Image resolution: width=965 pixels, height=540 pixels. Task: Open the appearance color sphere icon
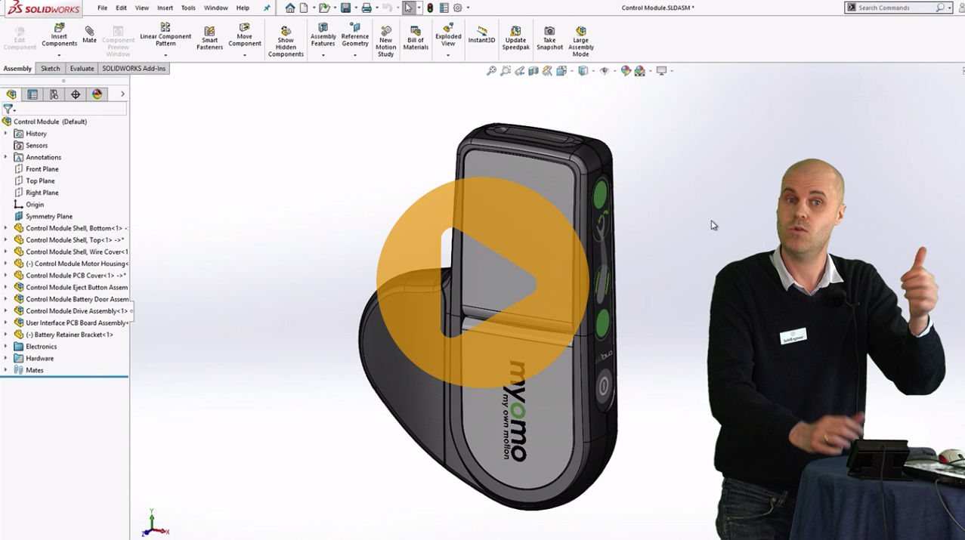pos(624,69)
